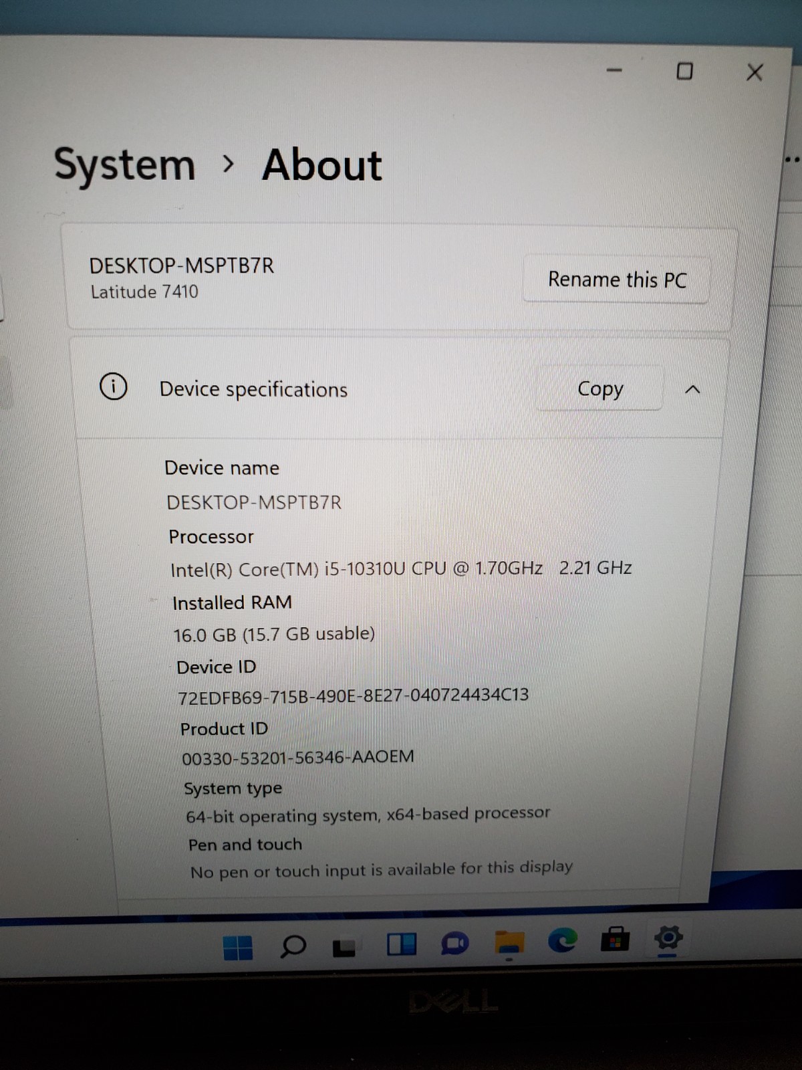Launch the Chat taskbar icon

(x=454, y=944)
